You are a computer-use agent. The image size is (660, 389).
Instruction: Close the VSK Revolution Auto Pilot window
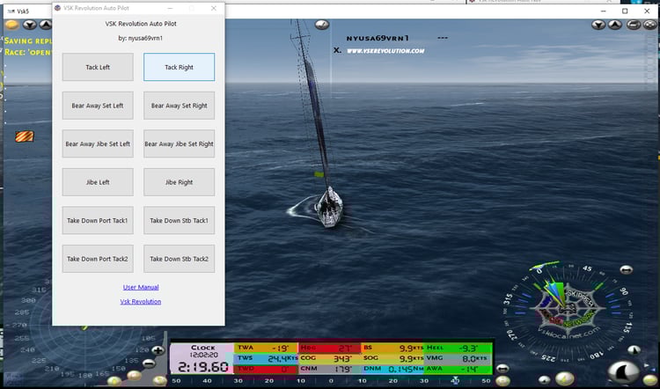coord(214,8)
